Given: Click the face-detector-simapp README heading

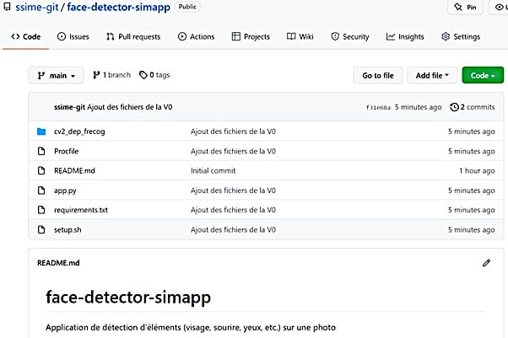Looking at the screenshot, I should pyautogui.click(x=128, y=298).
